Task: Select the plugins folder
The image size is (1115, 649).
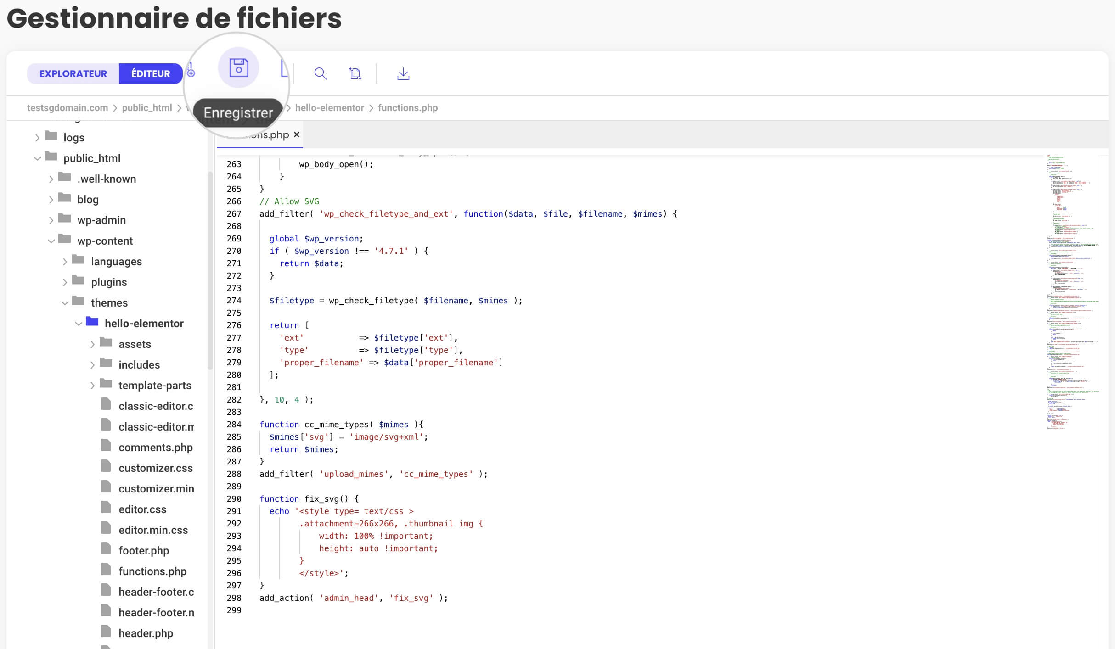Action: pyautogui.click(x=109, y=282)
